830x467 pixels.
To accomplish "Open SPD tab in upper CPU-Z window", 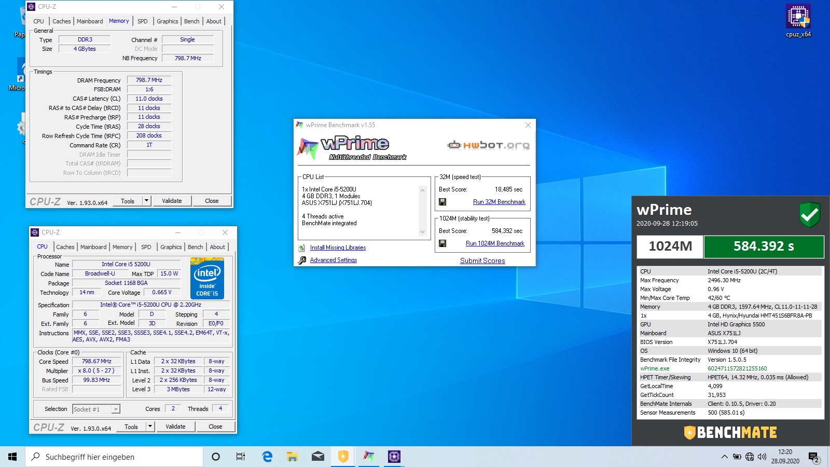I will [x=143, y=21].
